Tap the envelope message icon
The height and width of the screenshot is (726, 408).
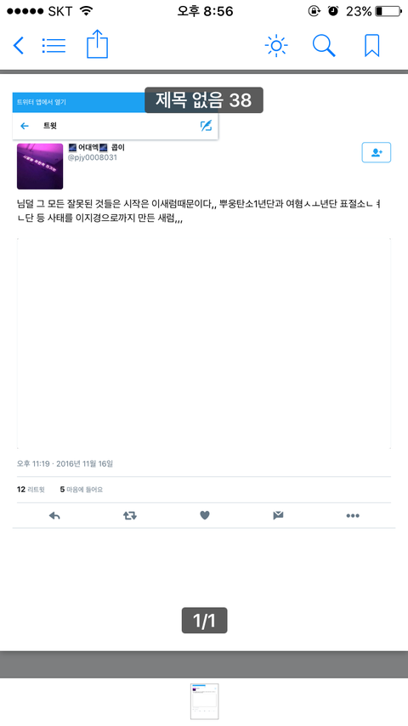(x=278, y=515)
